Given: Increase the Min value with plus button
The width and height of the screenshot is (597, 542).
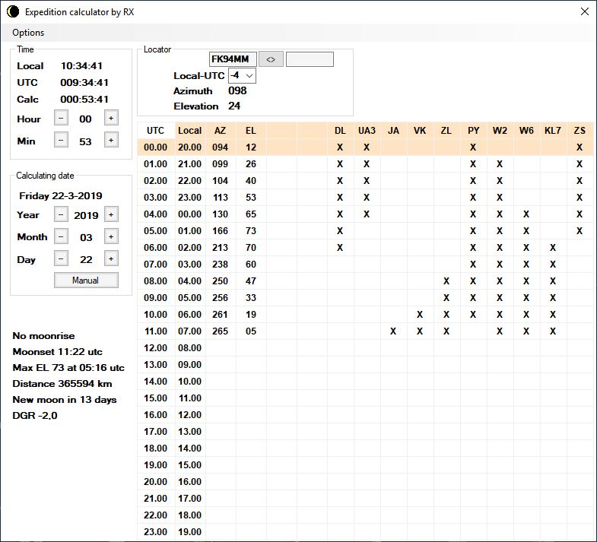Looking at the screenshot, I should point(111,140).
